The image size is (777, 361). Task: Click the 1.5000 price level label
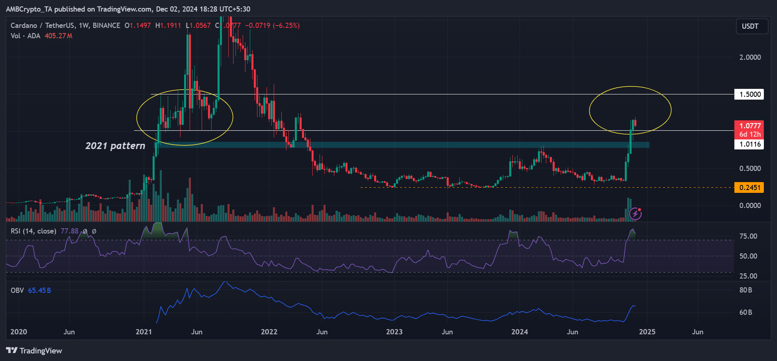[x=750, y=94]
